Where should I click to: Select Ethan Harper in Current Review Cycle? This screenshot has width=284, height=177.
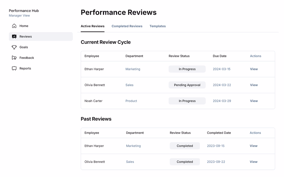coord(94,69)
